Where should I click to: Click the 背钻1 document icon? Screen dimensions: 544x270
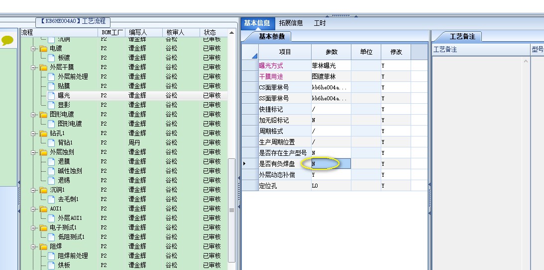pos(51,142)
